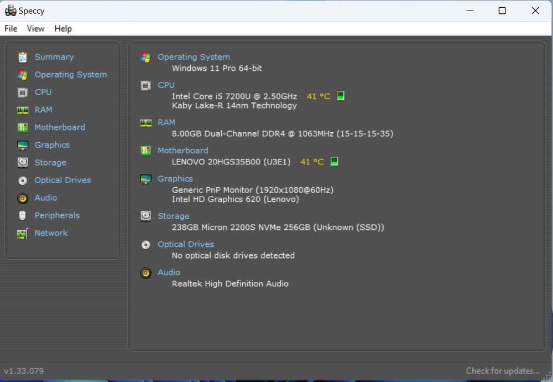
Task: Click the Motherboard icon in sidebar
Action: tap(23, 127)
